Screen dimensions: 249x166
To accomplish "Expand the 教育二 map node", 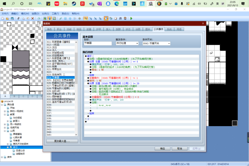I will (8, 121).
